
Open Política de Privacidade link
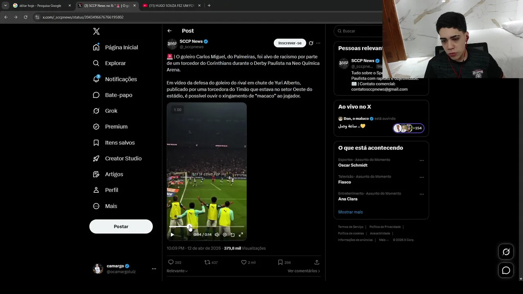(x=385, y=227)
